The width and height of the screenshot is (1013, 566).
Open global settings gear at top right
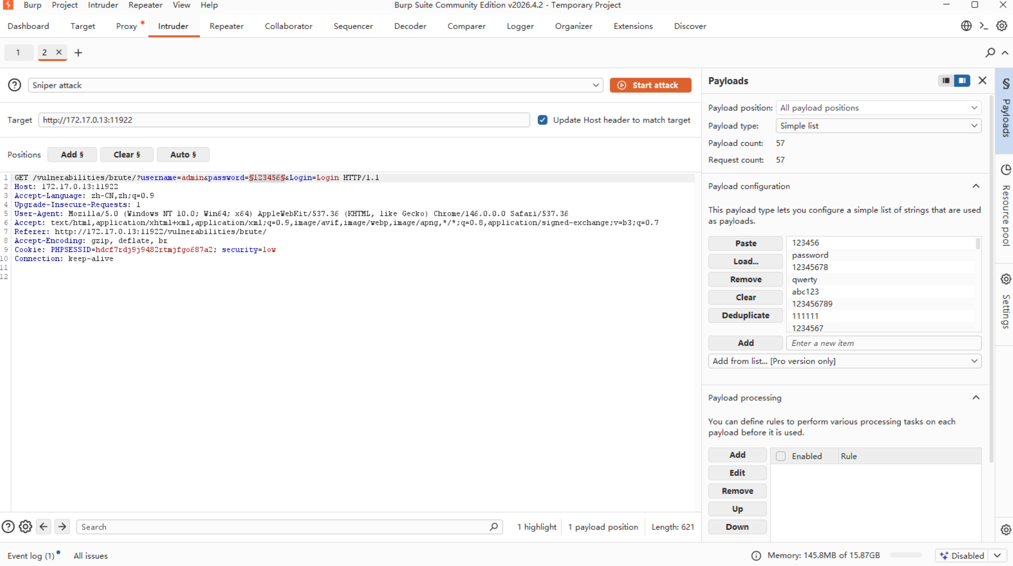point(1001,26)
